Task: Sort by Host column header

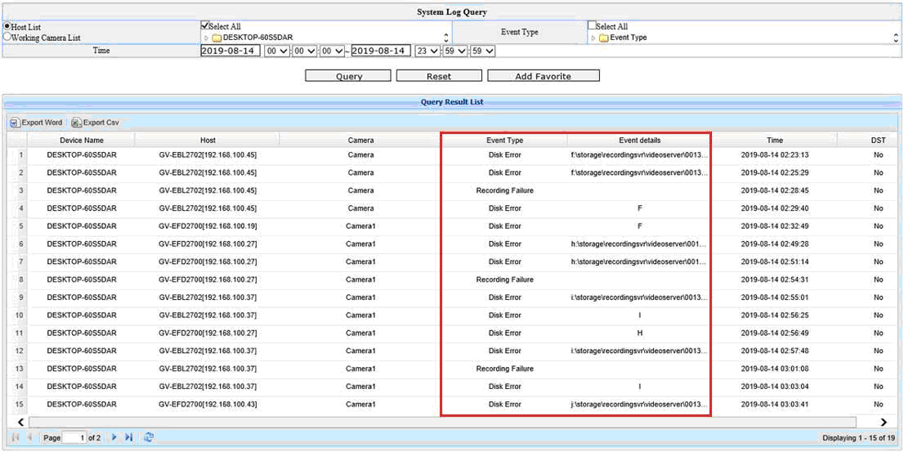Action: 208,140
